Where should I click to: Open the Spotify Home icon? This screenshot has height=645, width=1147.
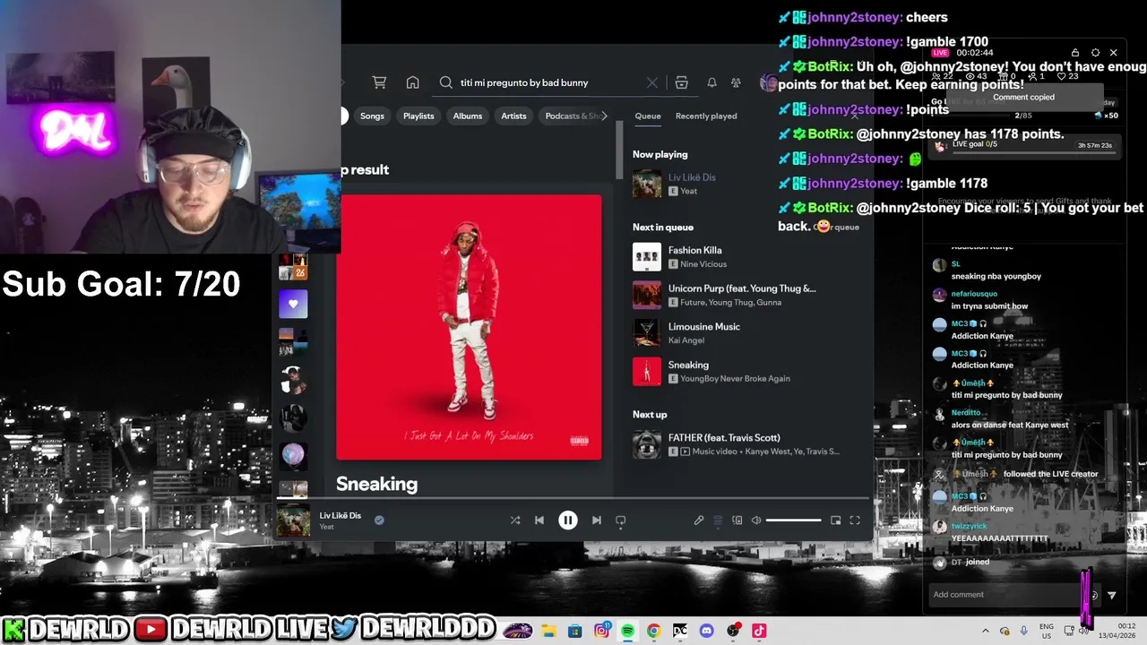pyautogui.click(x=412, y=82)
